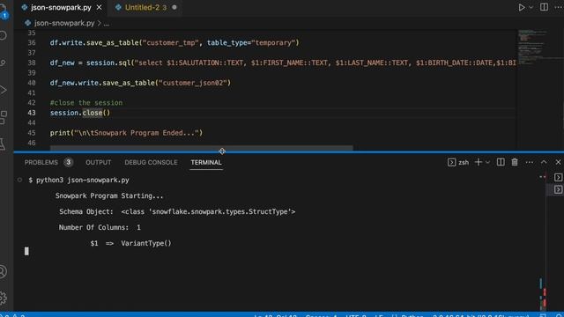Click the df.write.save_as_table customer_tmp line
This screenshot has height=317, width=564.
[x=174, y=43]
